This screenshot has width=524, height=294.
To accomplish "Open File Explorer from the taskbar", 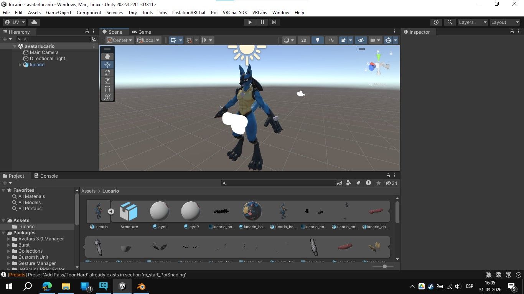I will point(66,286).
